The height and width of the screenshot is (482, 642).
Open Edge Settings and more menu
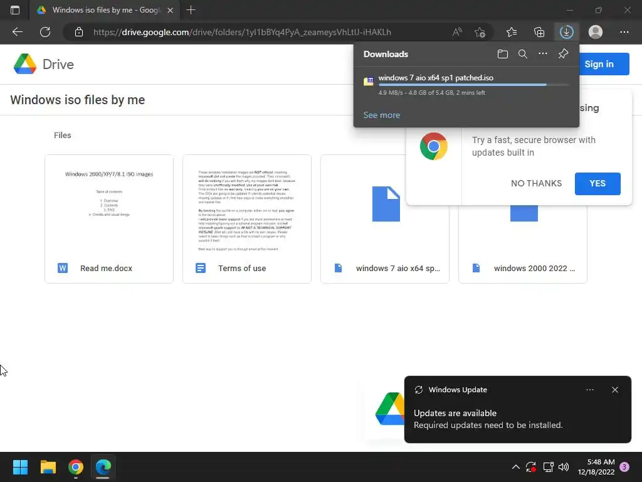[x=624, y=32]
